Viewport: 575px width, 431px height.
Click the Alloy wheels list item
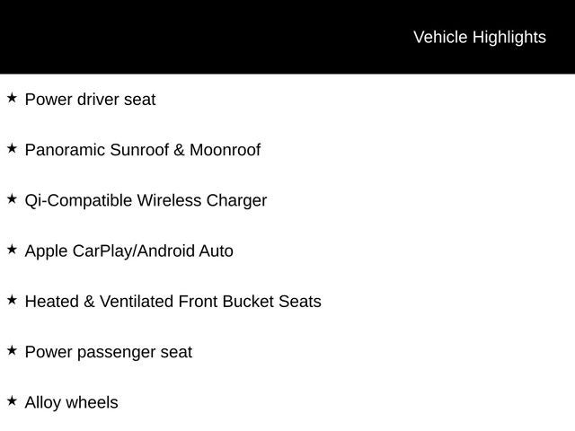pyautogui.click(x=71, y=403)
